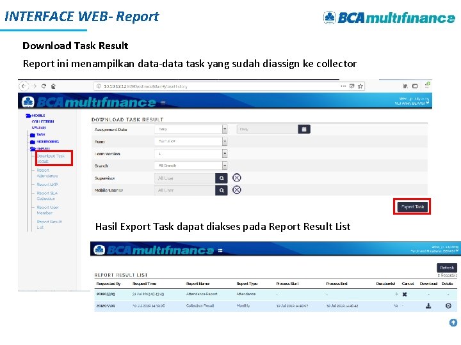The image size is (461, 345).
Task: Open Report Result List in sidebar
Action: (x=49, y=224)
